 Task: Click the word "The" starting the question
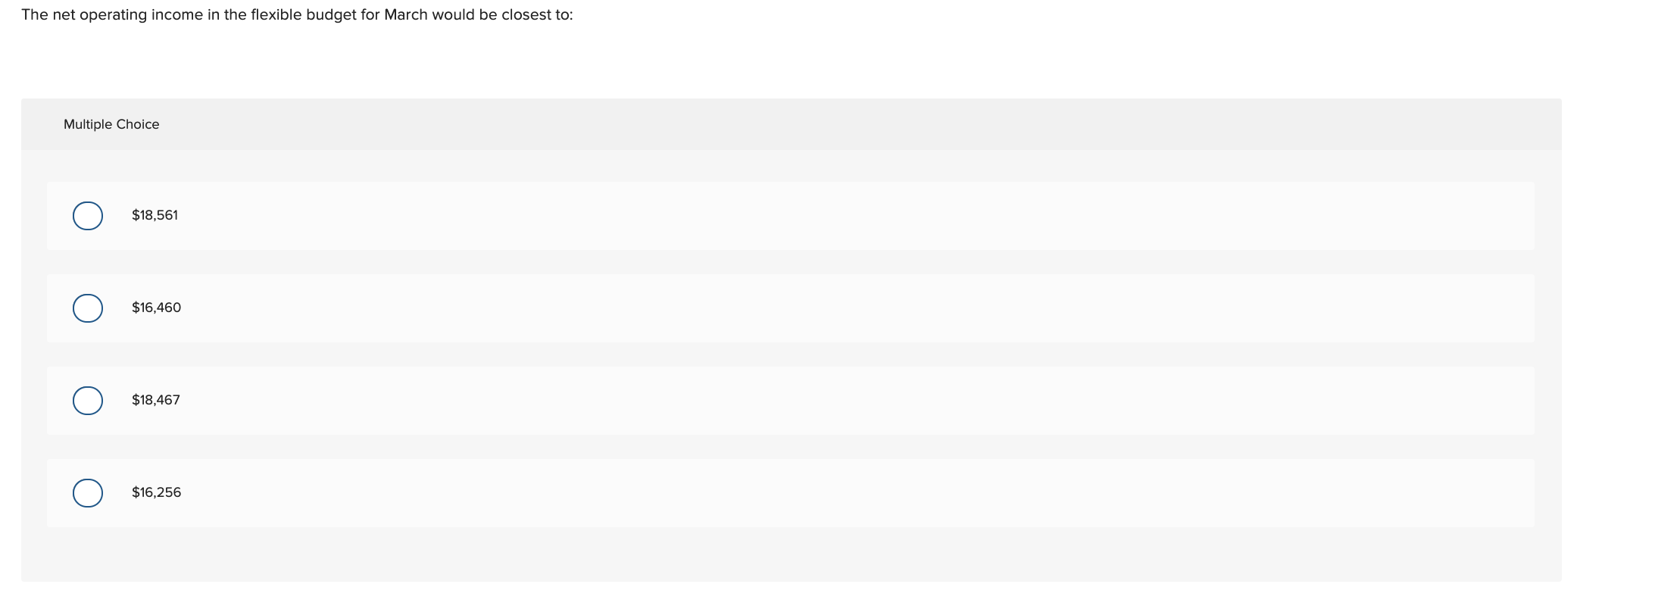pos(35,15)
